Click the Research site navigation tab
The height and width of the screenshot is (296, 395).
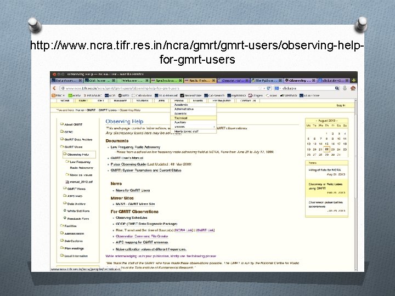(120, 101)
